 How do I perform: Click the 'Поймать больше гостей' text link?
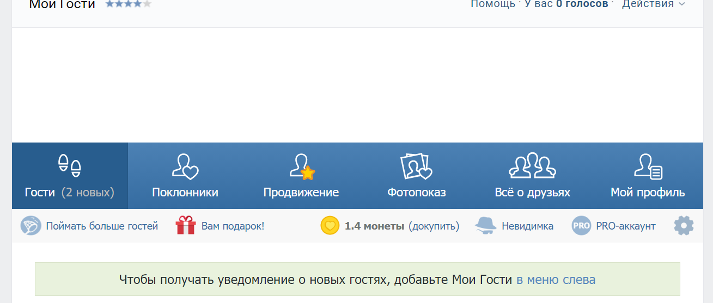tap(102, 226)
